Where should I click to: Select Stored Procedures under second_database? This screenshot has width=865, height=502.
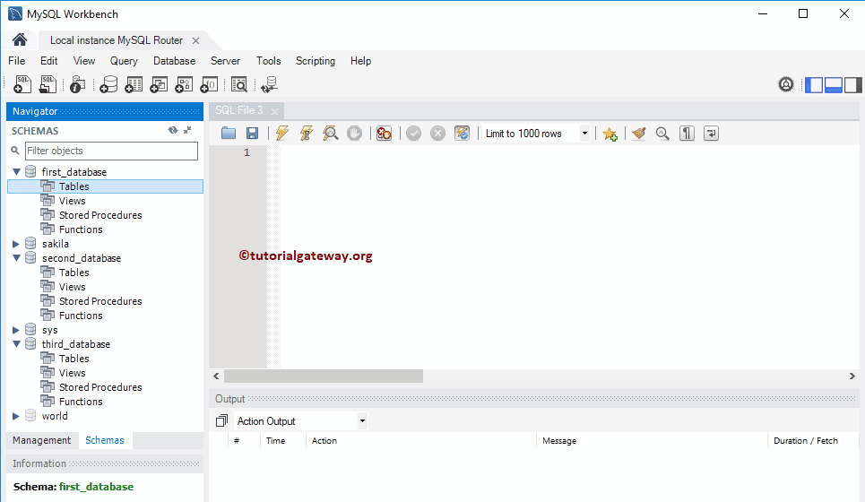[x=100, y=301]
